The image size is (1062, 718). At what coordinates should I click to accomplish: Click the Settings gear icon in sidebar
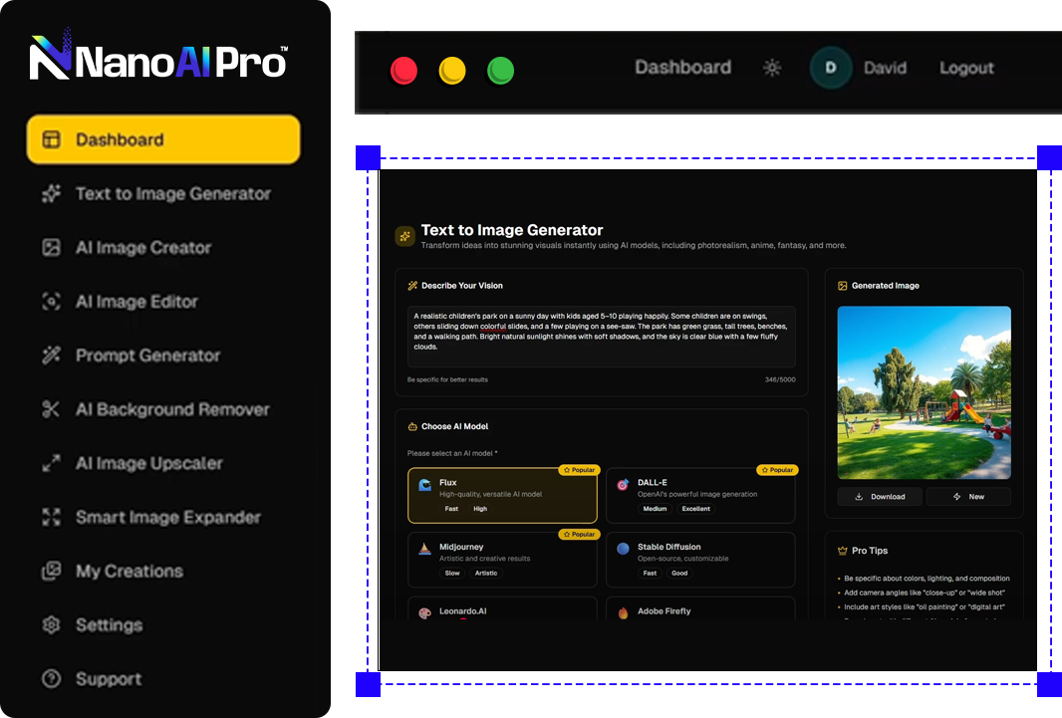(x=51, y=625)
